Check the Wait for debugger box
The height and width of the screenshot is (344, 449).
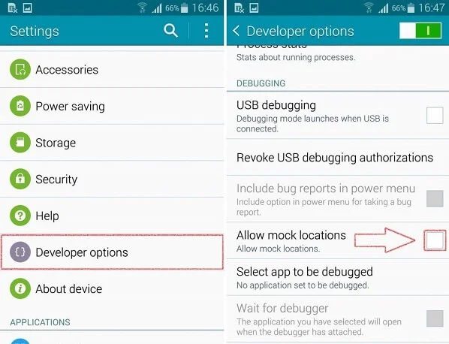tap(435, 318)
